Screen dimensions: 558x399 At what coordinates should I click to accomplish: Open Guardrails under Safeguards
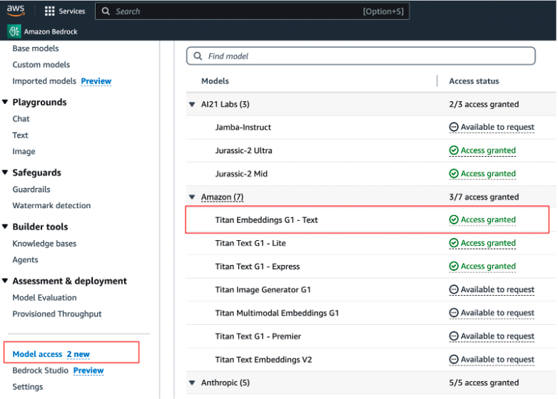coord(31,190)
